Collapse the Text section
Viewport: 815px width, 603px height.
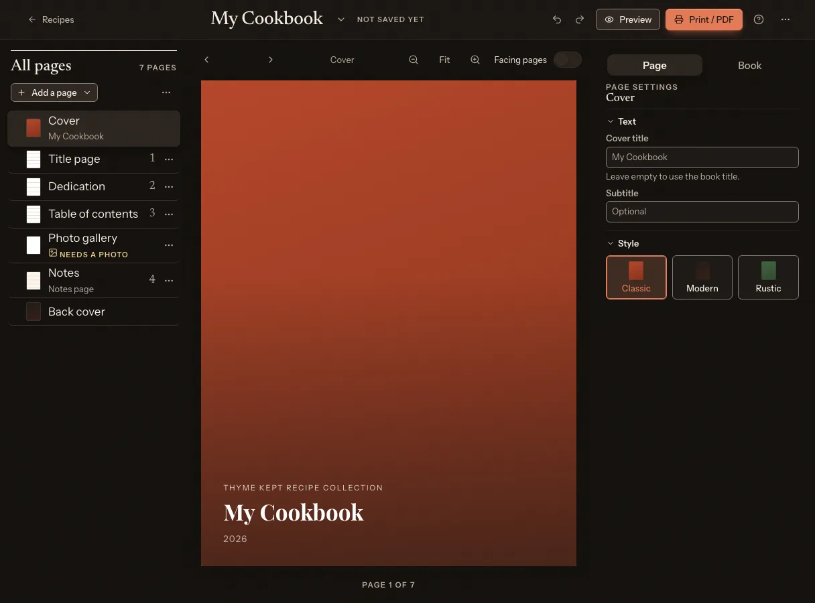621,121
